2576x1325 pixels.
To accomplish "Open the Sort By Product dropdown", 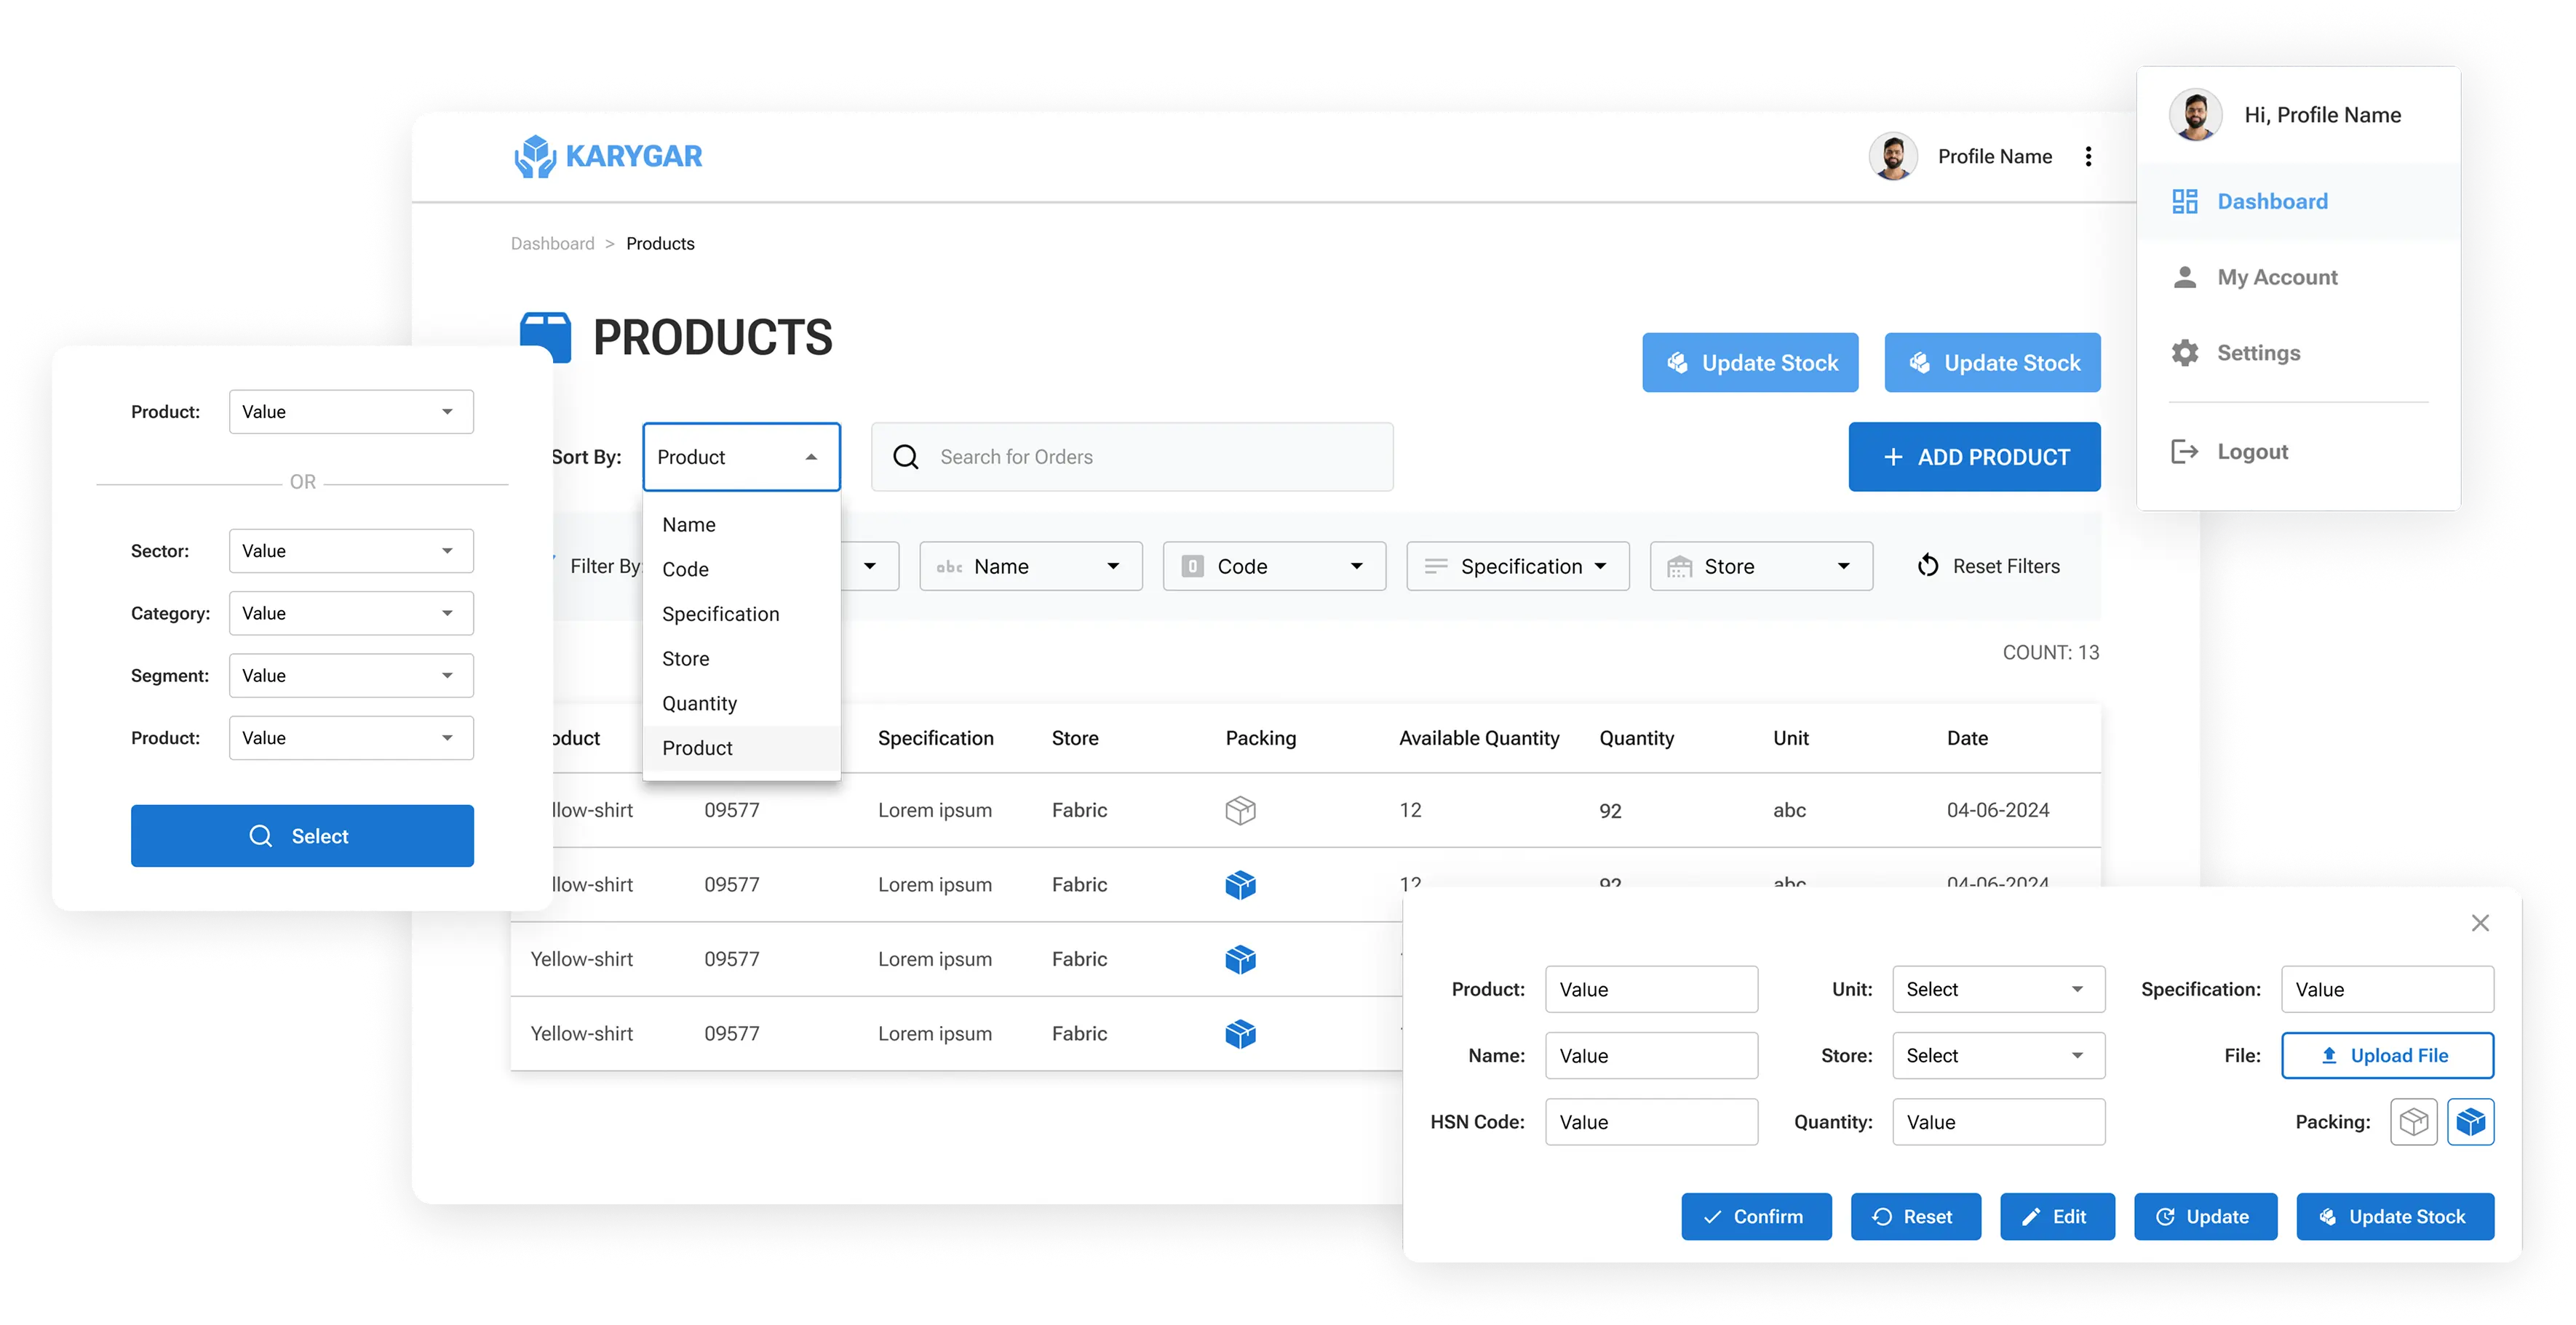I will pos(741,457).
